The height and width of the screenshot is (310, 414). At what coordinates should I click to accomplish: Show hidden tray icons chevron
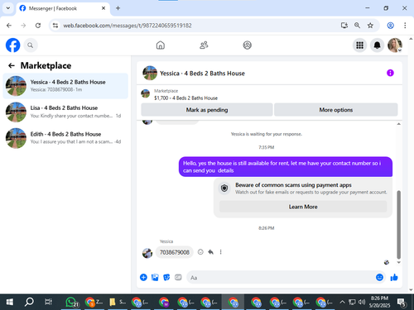pyautogui.click(x=342, y=303)
